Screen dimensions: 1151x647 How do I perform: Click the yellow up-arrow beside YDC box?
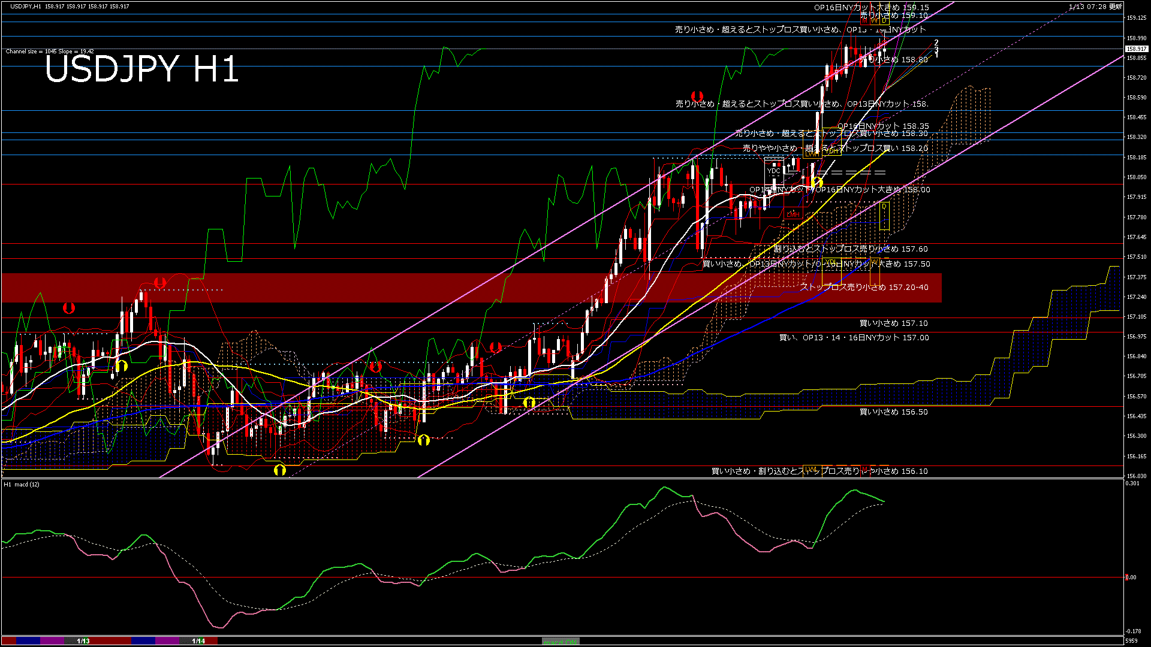click(x=817, y=182)
